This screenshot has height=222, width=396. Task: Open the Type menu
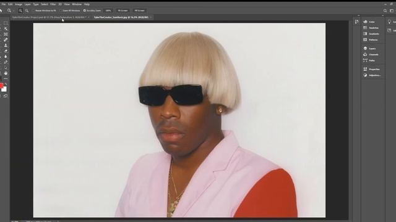click(x=36, y=4)
